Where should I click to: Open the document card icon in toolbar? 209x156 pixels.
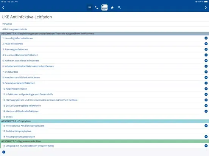pos(104,8)
